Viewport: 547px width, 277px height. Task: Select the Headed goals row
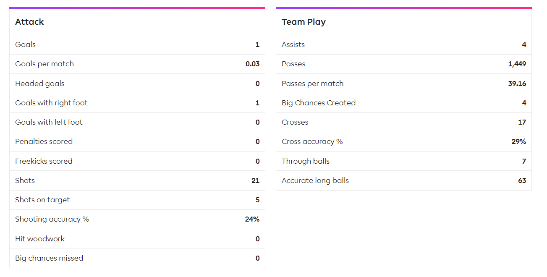[137, 84]
